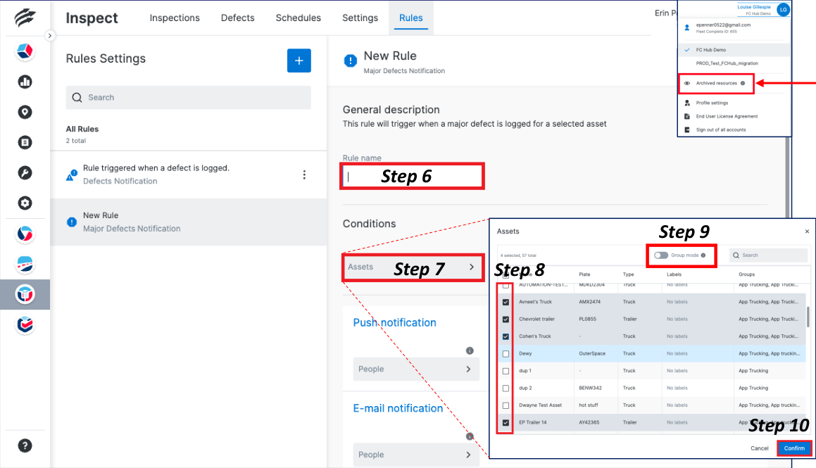The height and width of the screenshot is (468, 816).
Task: Click the help question mark icon
Action: (x=25, y=445)
